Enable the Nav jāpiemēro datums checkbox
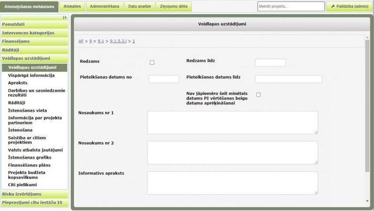 pos(258,95)
